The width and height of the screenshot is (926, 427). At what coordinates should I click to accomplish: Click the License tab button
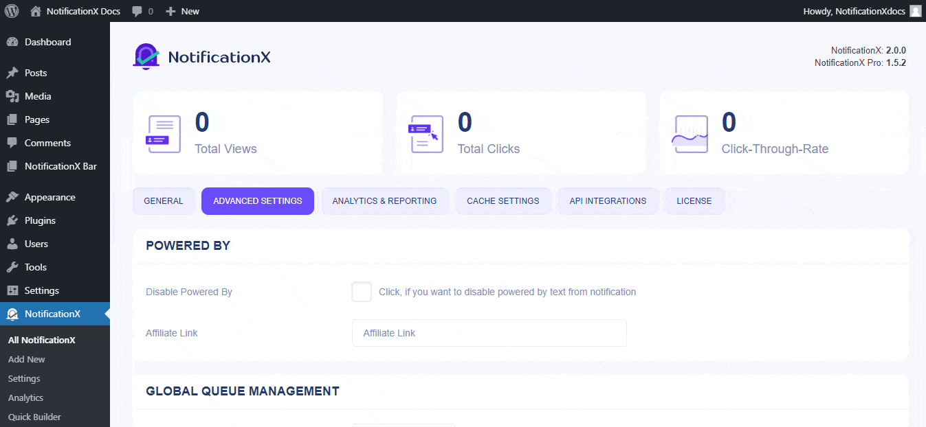694,200
